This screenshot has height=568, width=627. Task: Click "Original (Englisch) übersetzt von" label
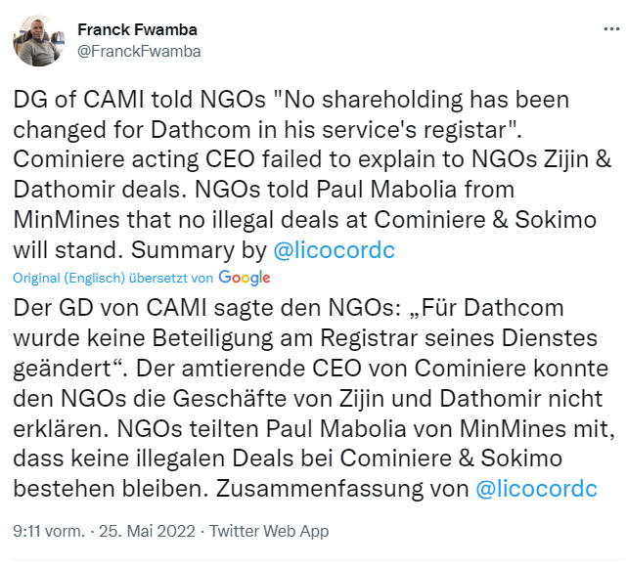[112, 278]
